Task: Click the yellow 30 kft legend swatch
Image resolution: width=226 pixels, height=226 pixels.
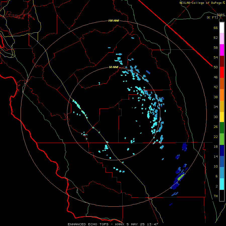Action: 222,117
